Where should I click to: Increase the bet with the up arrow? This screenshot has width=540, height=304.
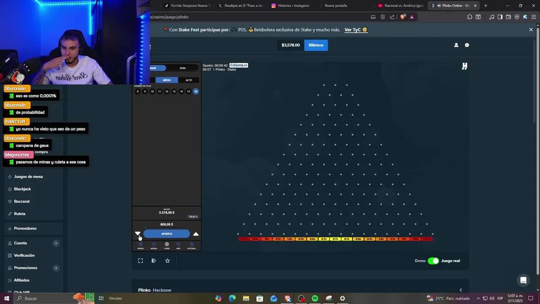point(196,234)
